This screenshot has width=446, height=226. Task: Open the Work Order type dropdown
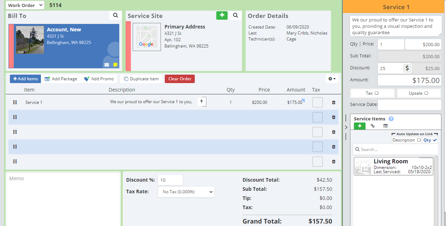tap(25, 5)
